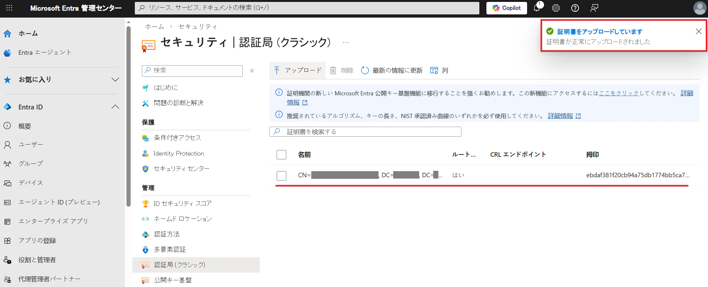Tick the select-all checkbox in table header

click(x=281, y=155)
